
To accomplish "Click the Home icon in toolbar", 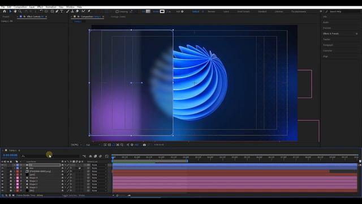I will (5, 11).
